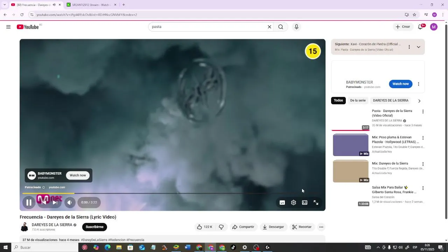Image resolution: width=448 pixels, height=252 pixels.
Task: Dislike the video with thumbs down
Action: point(221,227)
